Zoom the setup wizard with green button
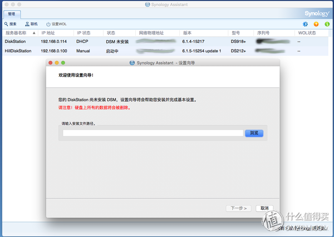 pyautogui.click(x=63, y=63)
